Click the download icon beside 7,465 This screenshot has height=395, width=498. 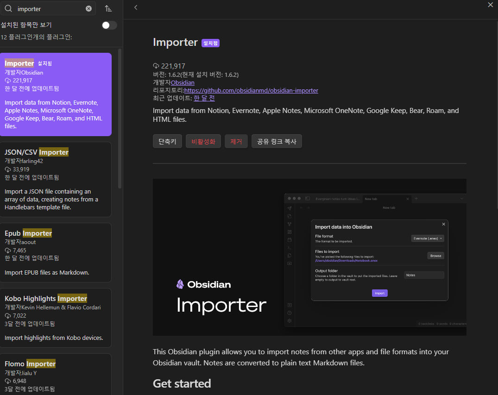tap(7, 251)
